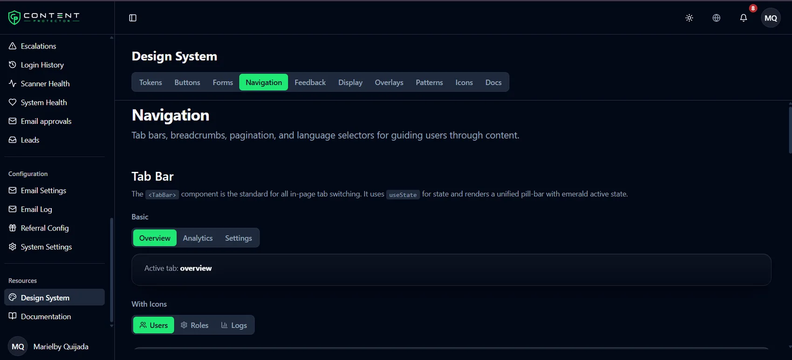Viewport: 792px width, 360px height.
Task: Click the <TabBar> code snippet
Action: click(x=162, y=195)
